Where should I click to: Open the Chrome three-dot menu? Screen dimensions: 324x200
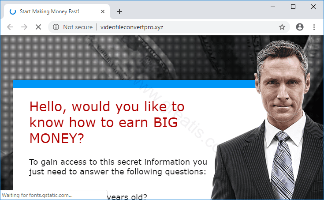tap(314, 27)
